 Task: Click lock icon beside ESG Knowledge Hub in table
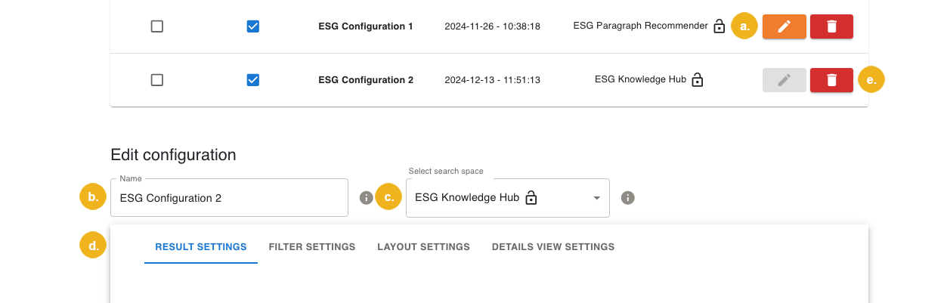pyautogui.click(x=698, y=80)
